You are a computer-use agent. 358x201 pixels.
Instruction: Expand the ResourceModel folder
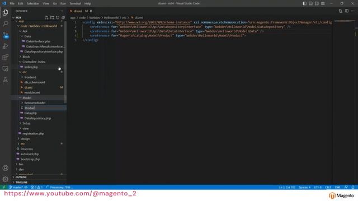[22, 103]
